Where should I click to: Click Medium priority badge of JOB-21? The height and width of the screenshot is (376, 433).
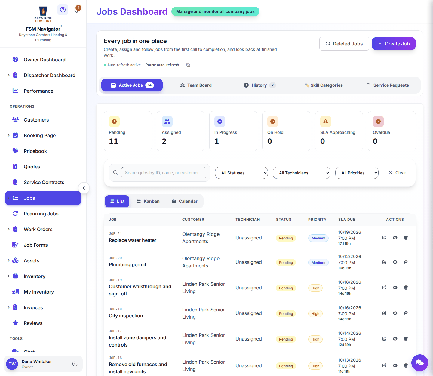(318, 238)
